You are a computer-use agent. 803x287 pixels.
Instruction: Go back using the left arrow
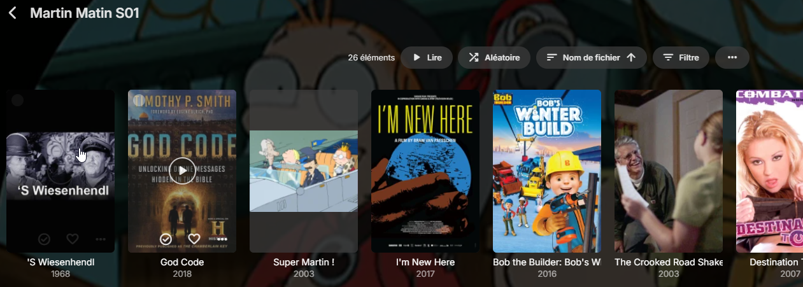(13, 13)
